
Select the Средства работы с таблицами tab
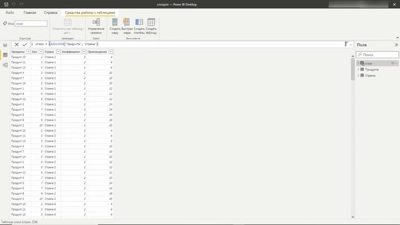point(90,12)
